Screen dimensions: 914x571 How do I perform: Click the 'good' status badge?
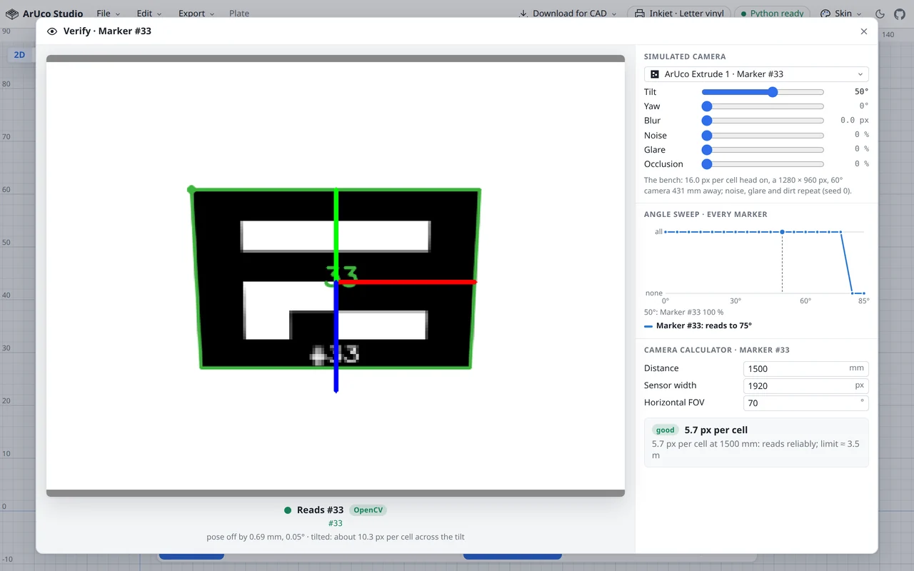pyautogui.click(x=665, y=430)
